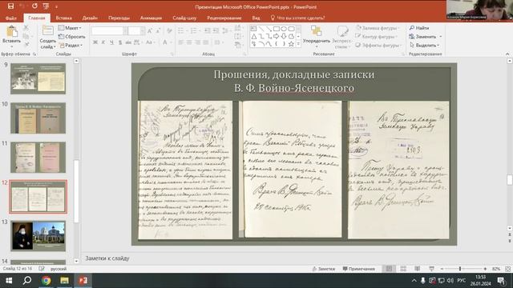This screenshot has height=288, width=513.
Task: Open the Выделить select dropdown
Action: point(424,45)
